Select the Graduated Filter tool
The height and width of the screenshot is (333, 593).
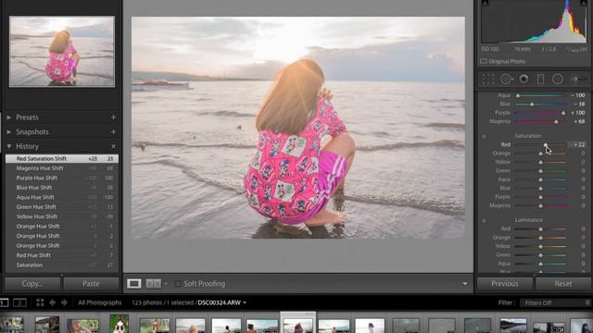click(x=541, y=79)
